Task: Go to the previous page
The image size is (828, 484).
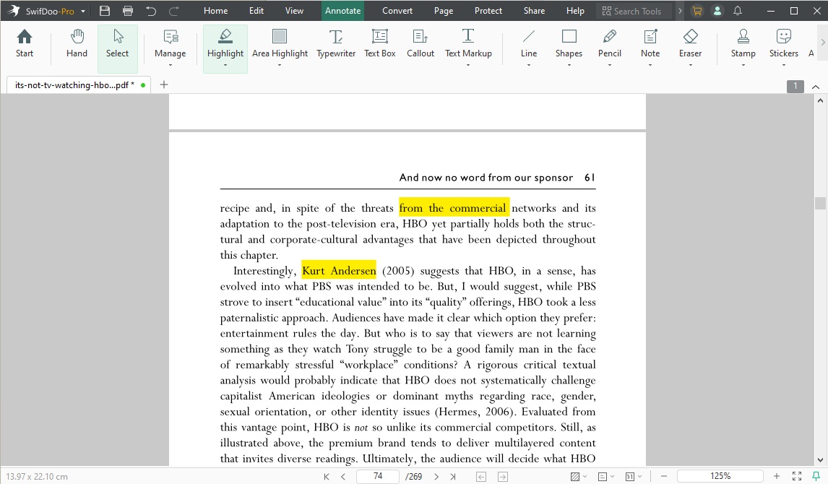Action: coord(343,477)
